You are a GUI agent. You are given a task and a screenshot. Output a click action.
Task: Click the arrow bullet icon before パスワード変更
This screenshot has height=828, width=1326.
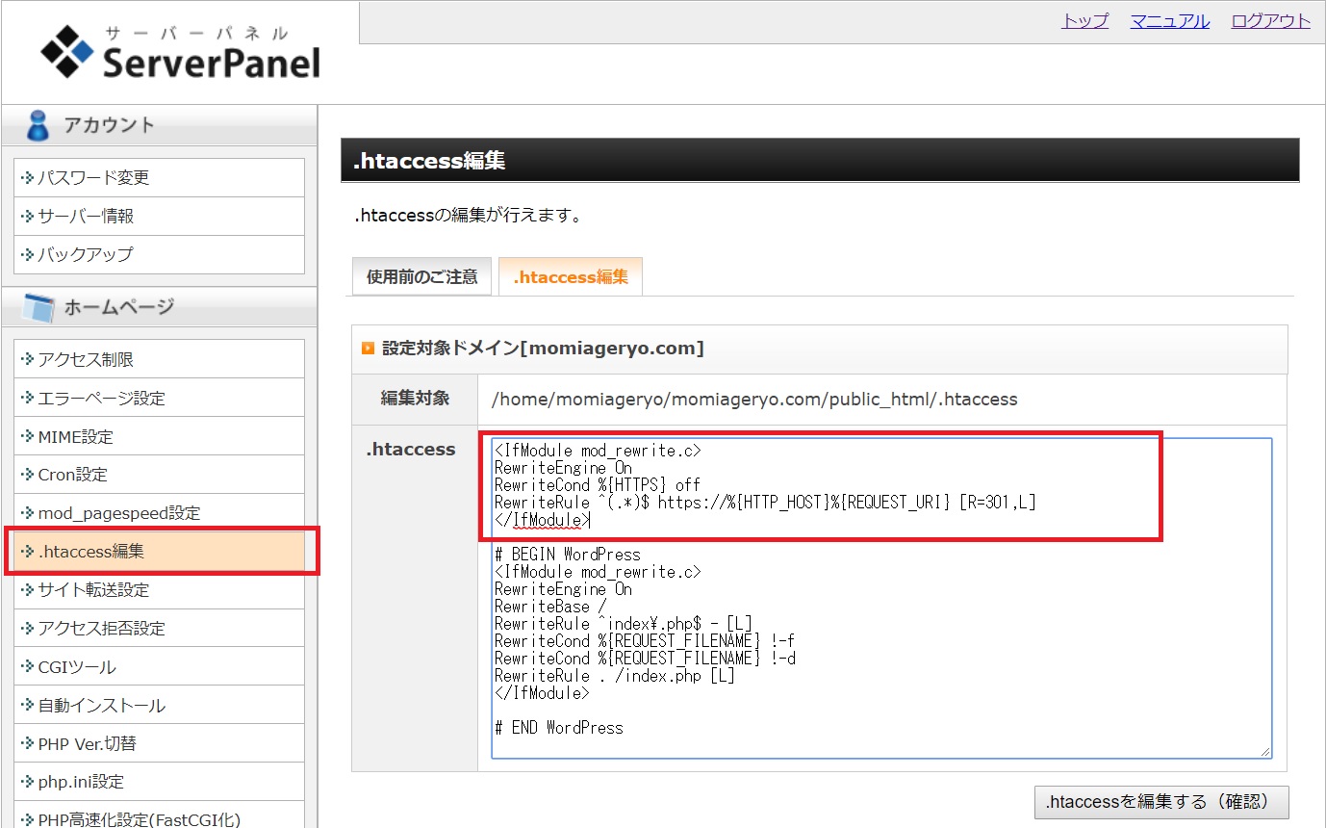click(x=27, y=178)
